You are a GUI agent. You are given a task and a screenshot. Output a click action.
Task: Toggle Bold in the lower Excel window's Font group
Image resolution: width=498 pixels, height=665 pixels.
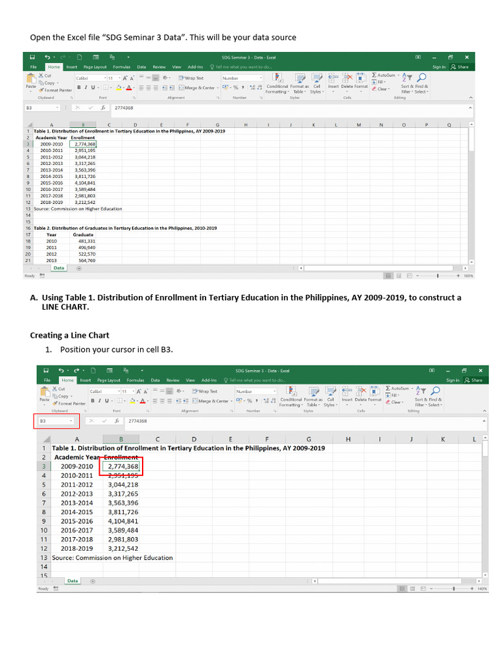coord(93,401)
